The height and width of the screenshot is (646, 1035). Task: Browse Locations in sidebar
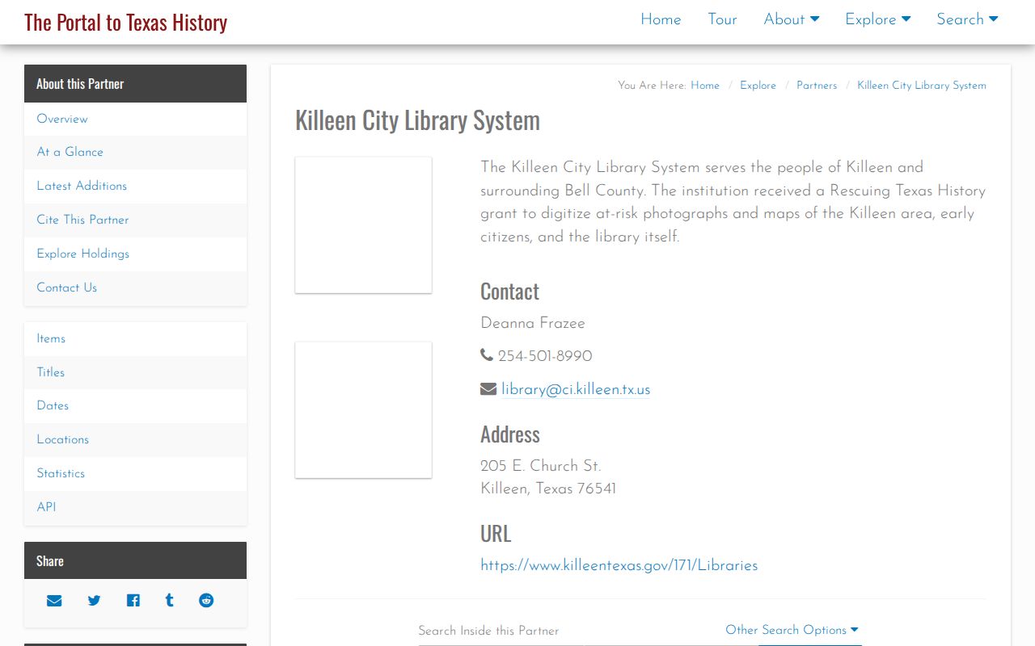point(135,439)
